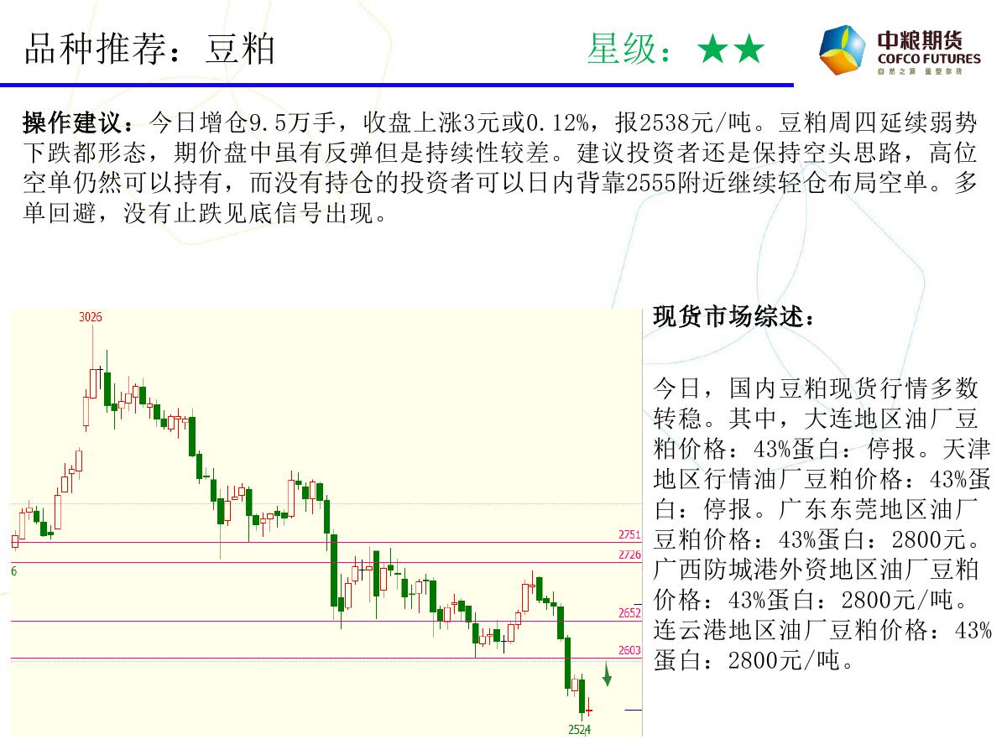This screenshot has width=1007, height=755.
Task: Click the 中粮期货 logo text
Action: coord(920,40)
